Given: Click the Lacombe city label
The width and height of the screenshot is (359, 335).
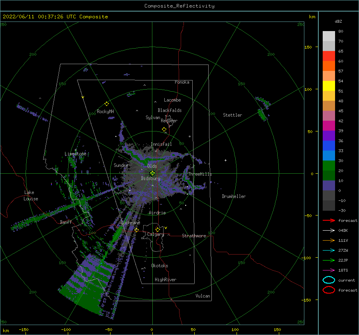Looking at the screenshot, I should point(172,100).
